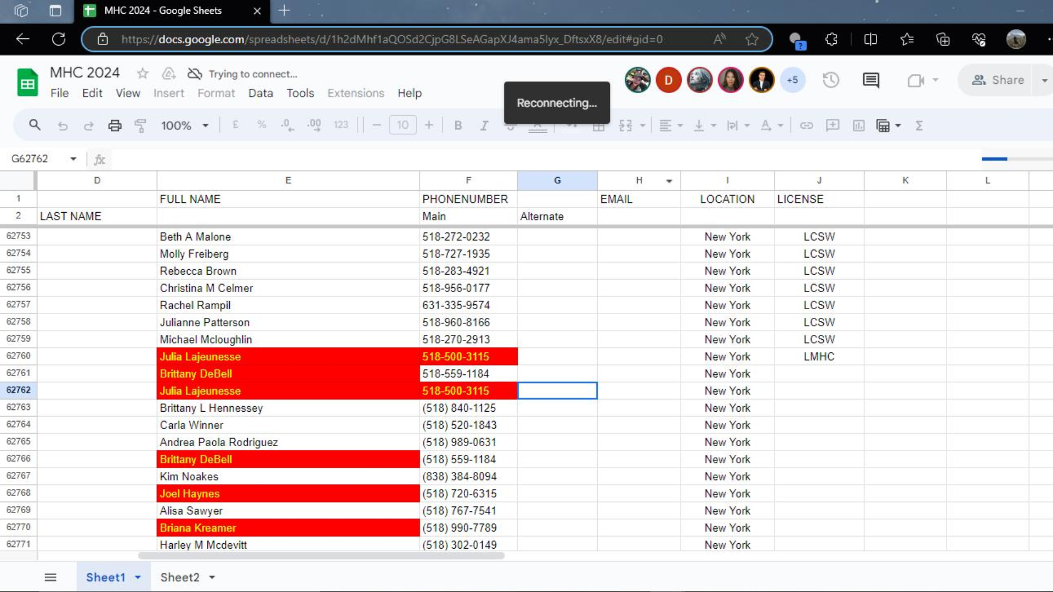Open browser extensions puzzle icon

pos(831,39)
